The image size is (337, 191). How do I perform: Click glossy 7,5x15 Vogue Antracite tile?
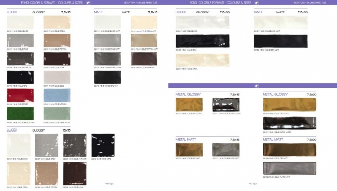click(x=21, y=59)
